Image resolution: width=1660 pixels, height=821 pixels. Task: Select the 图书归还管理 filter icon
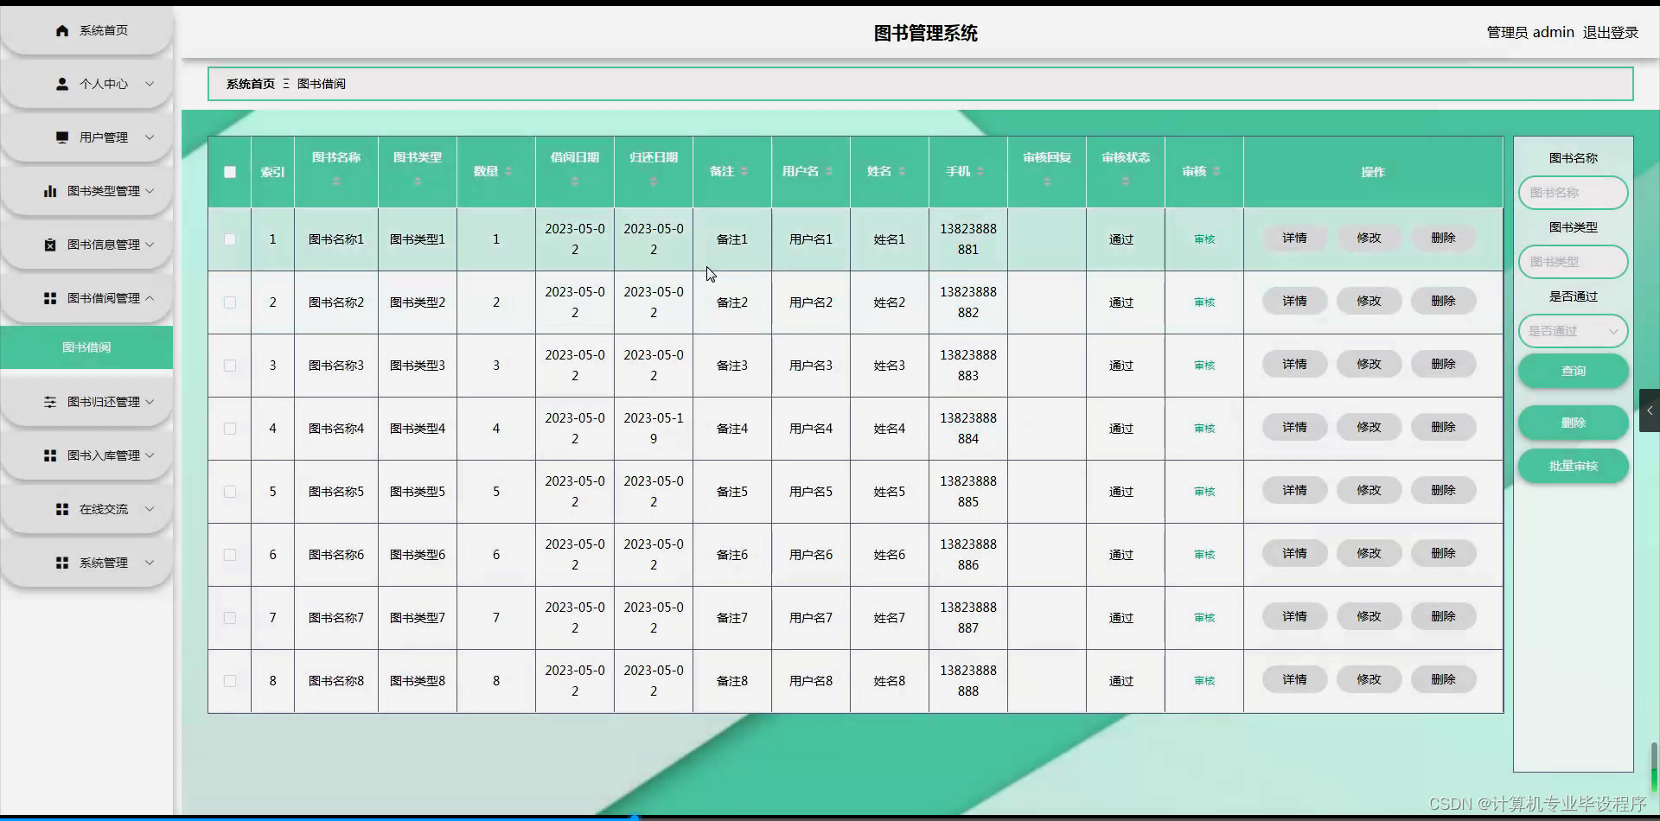click(x=49, y=402)
